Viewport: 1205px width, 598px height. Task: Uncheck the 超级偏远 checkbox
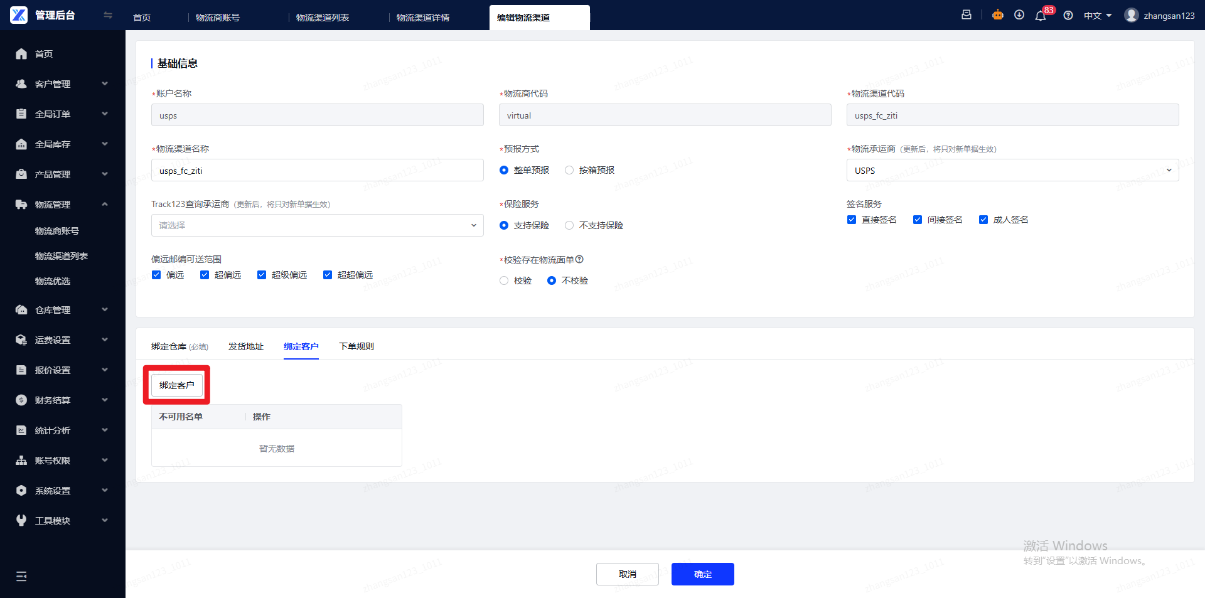(x=262, y=275)
